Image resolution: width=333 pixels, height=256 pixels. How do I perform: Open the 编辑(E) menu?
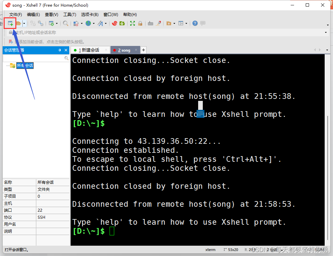[x=33, y=15]
